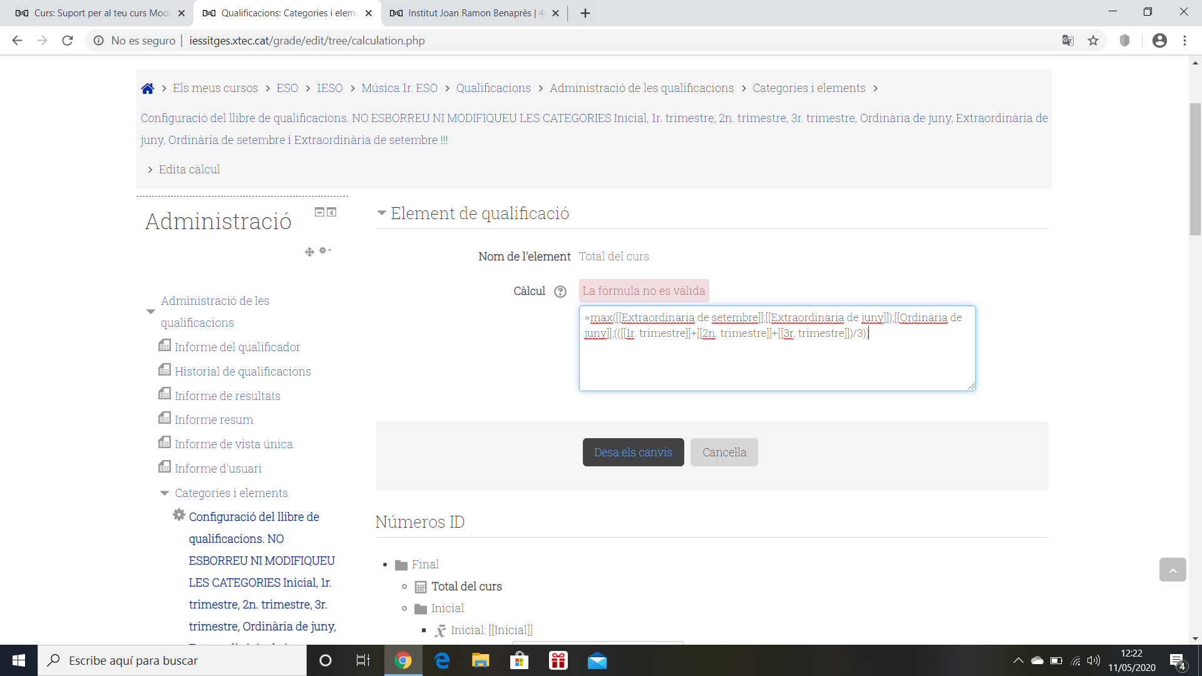Click the extension shield icon in toolbar
Screen dimensions: 1202x676
coord(1125,41)
